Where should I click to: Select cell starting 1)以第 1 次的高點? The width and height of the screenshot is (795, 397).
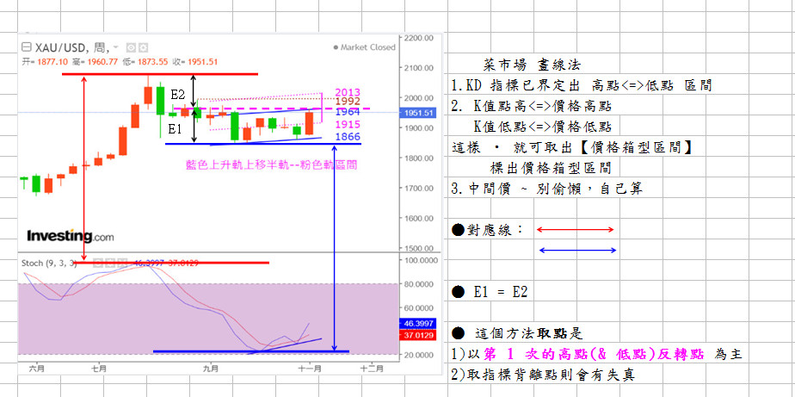pos(597,354)
